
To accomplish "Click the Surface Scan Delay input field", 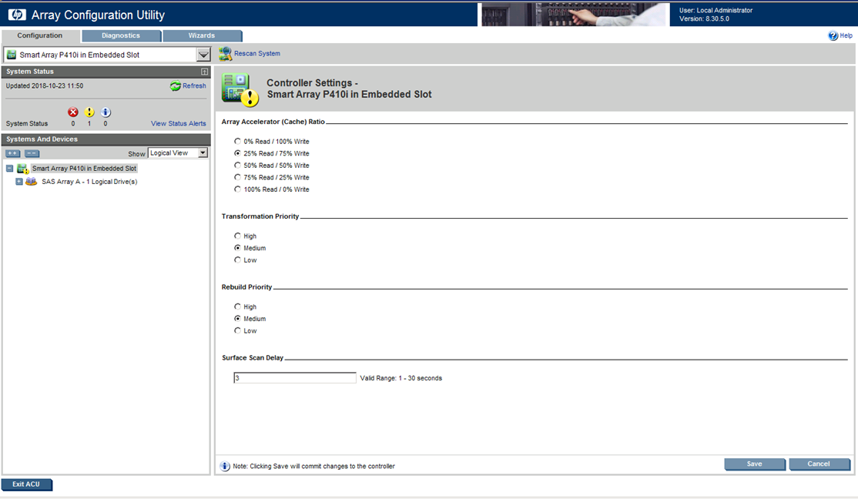I will click(x=295, y=378).
